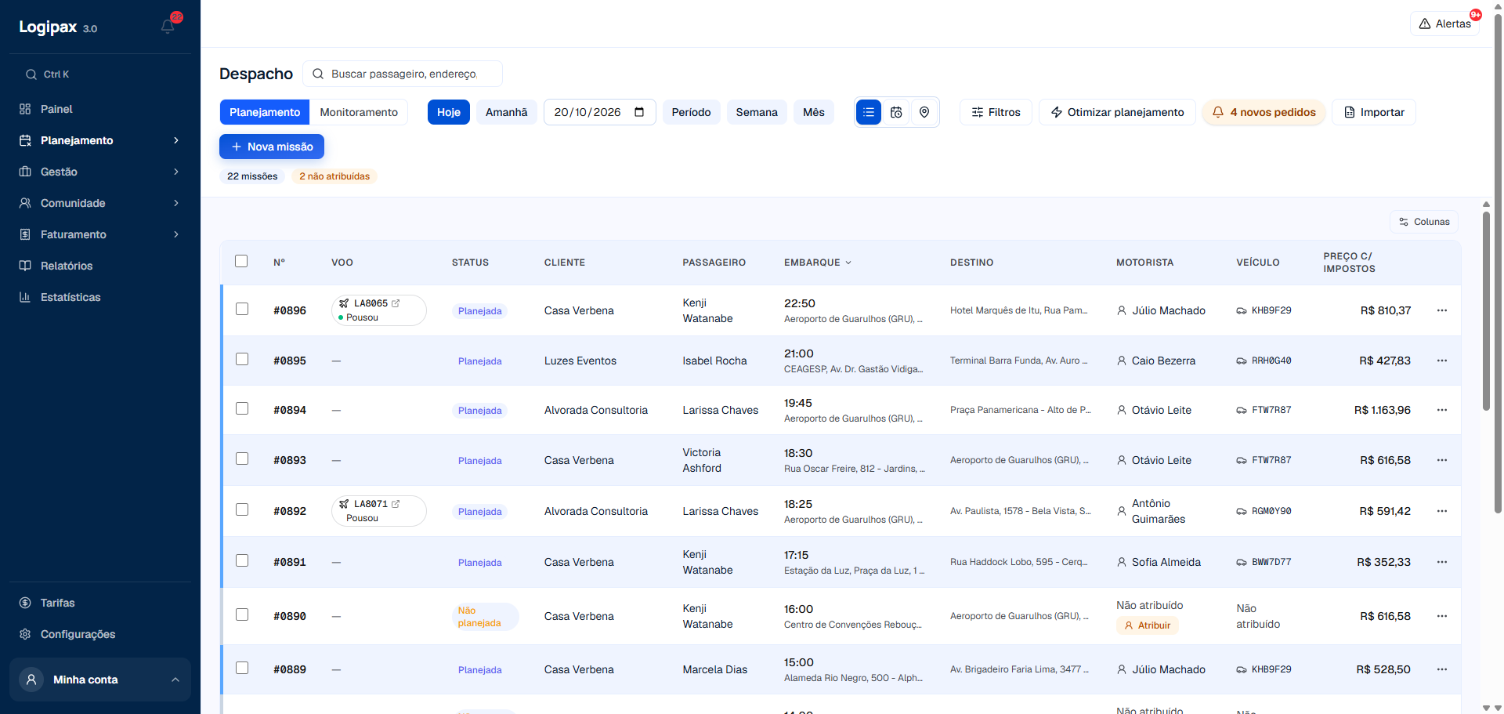Expand Planejamento sidebar section
The height and width of the screenshot is (714, 1504).
[100, 140]
